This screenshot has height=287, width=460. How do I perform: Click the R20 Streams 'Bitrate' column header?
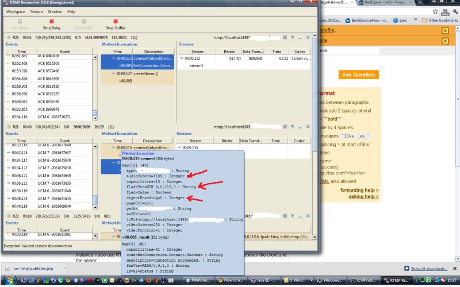pos(229,52)
